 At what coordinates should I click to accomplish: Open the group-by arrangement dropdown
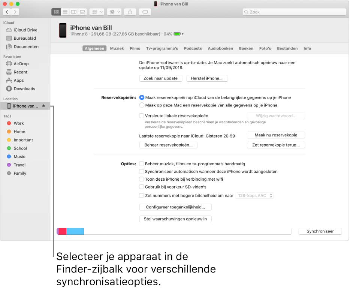click(x=97, y=12)
